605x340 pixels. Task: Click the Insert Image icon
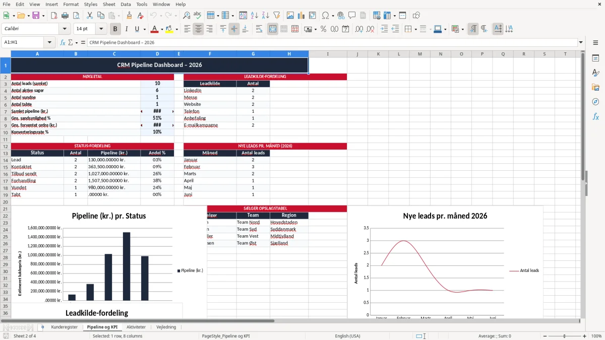pyautogui.click(x=291, y=16)
